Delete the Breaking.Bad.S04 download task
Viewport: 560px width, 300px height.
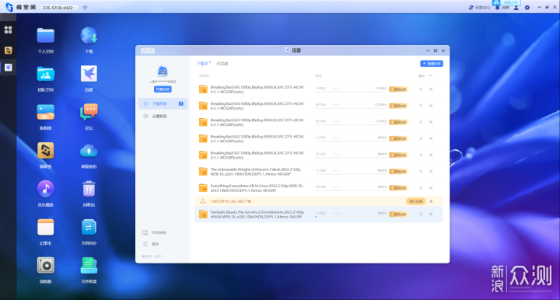pyautogui.click(x=431, y=106)
